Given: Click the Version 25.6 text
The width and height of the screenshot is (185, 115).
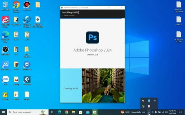Looking at the screenshot, I should tap(92, 55).
